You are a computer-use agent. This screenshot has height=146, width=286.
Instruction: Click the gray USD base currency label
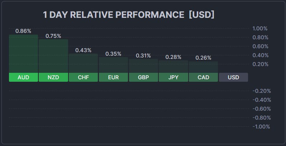click(233, 77)
